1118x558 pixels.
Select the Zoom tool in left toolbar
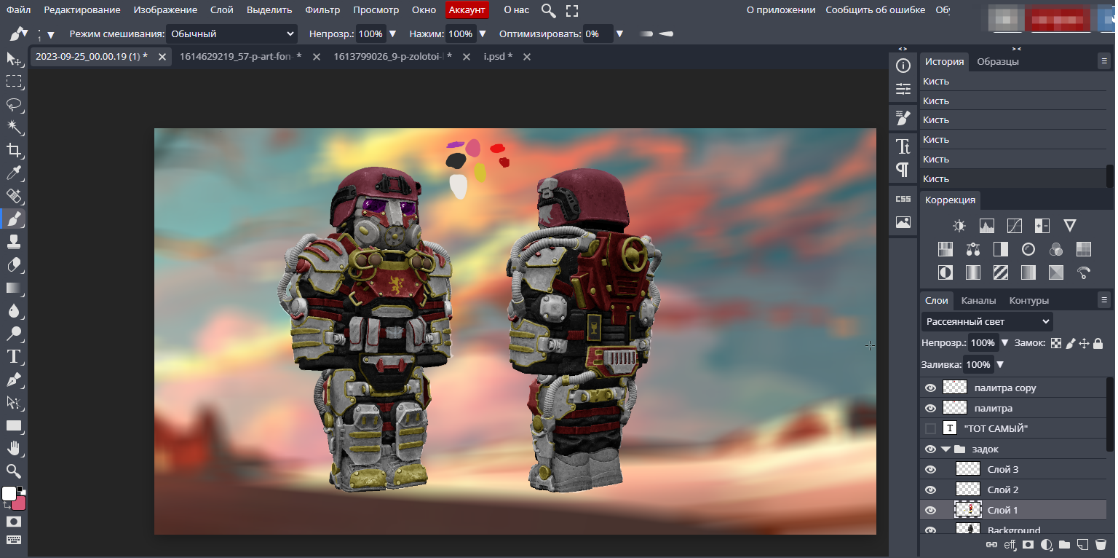(14, 471)
